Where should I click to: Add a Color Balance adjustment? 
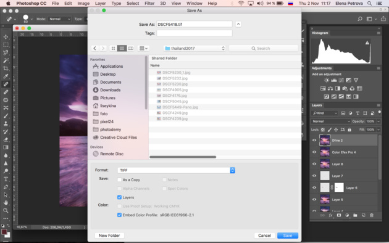[330, 88]
